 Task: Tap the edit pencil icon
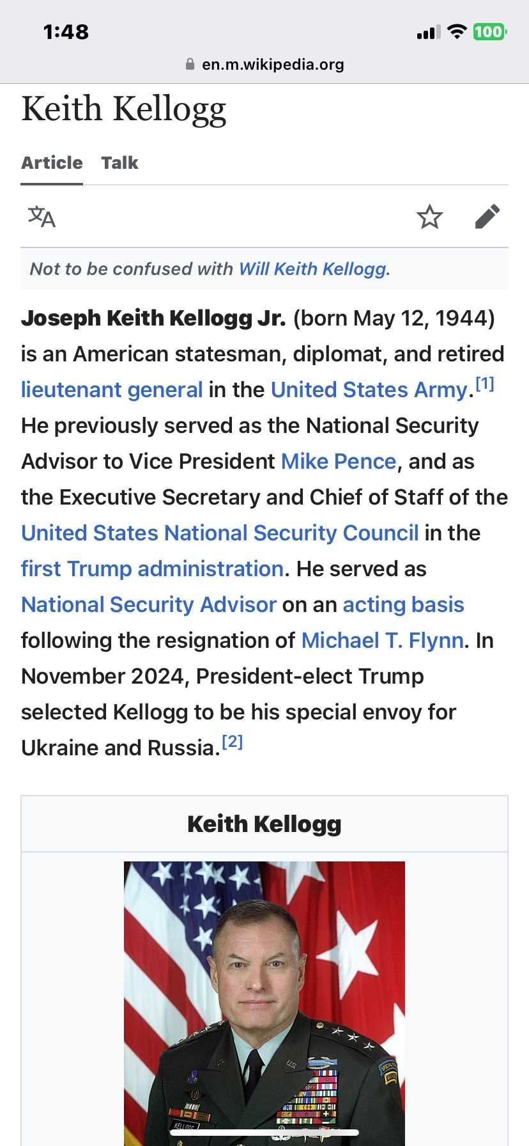(x=487, y=217)
